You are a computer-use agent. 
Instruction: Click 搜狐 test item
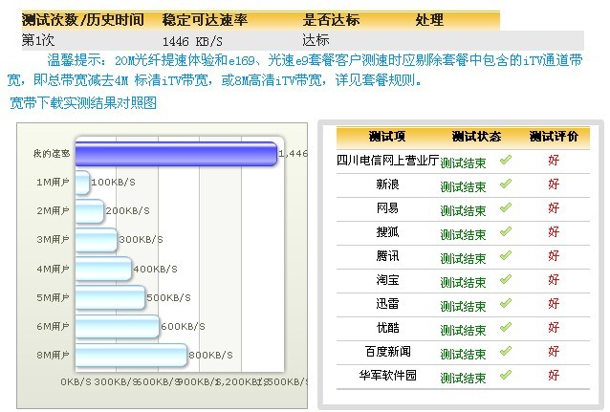[x=387, y=232]
